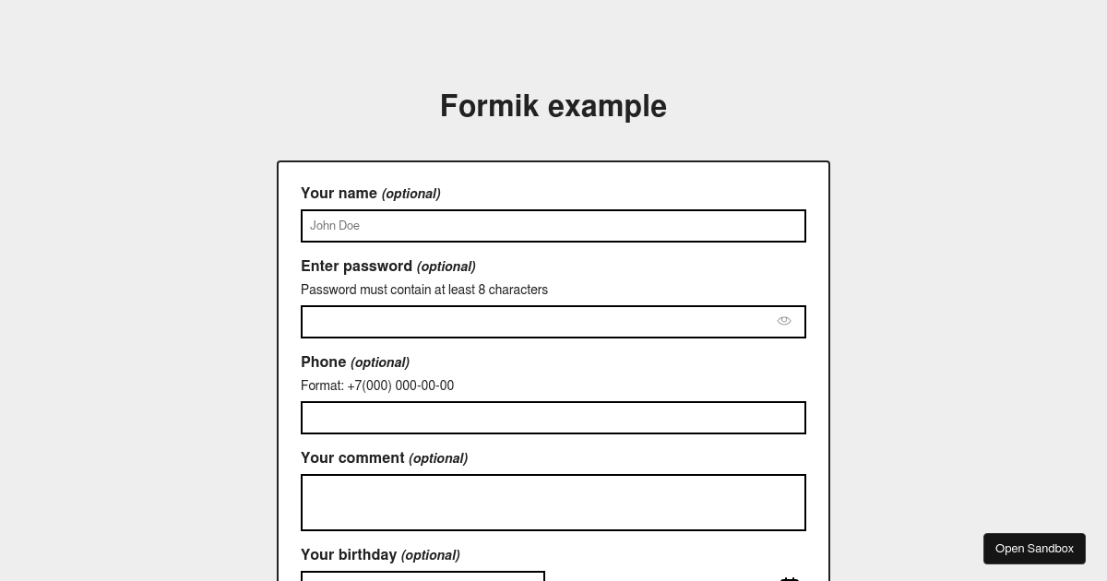
Task: Click inside the phone number input
Action: click(x=553, y=418)
